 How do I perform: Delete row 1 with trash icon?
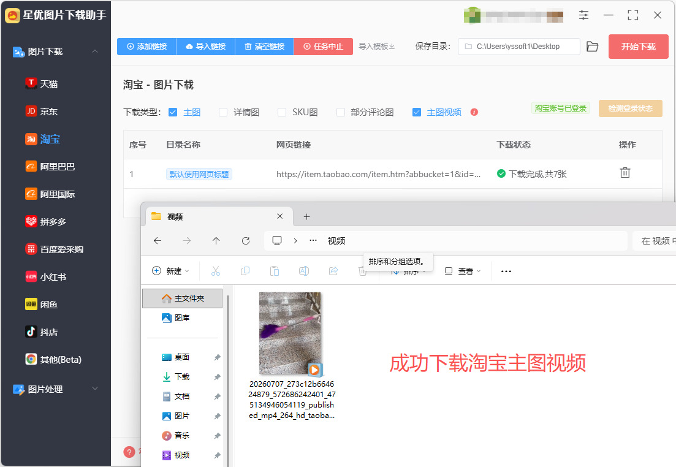(x=625, y=173)
